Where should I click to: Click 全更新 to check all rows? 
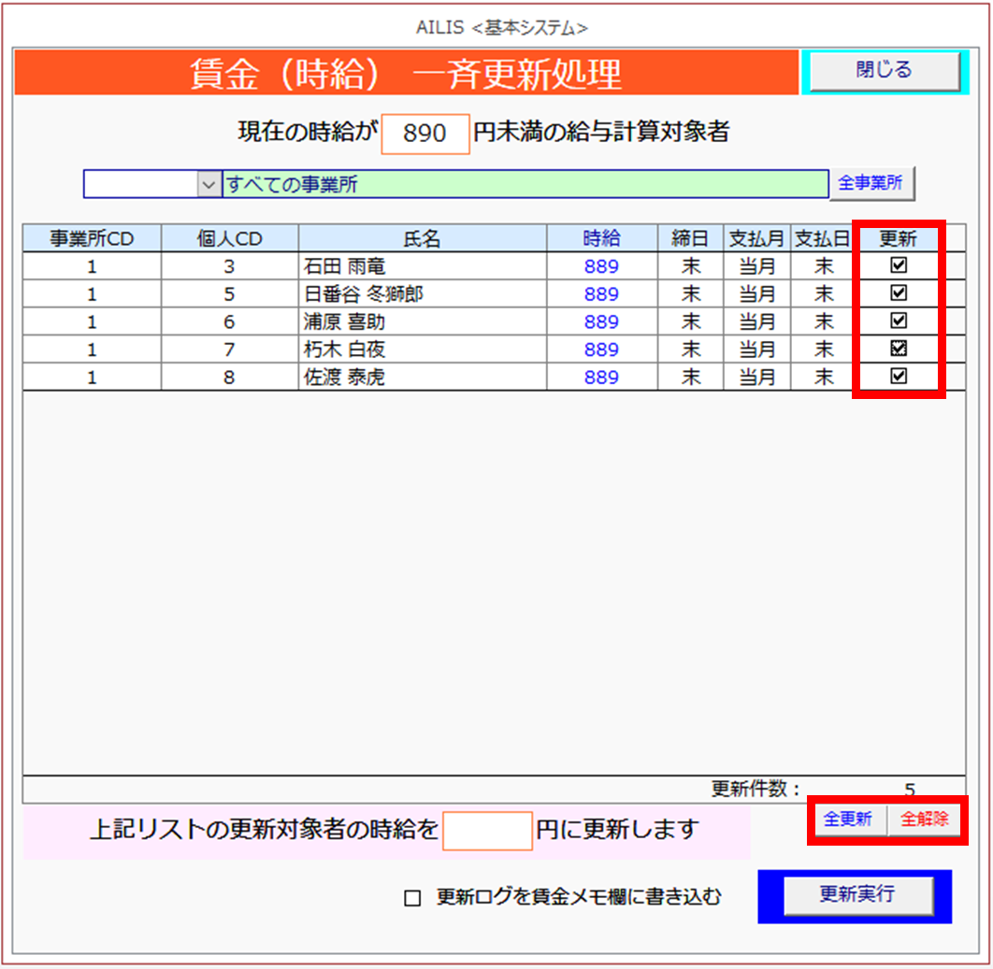(x=847, y=819)
